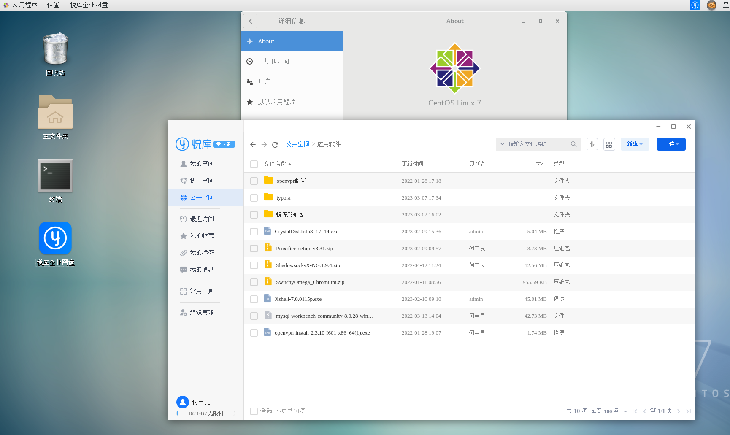Click the 公共空间 breadcrumb link
The image size is (730, 435).
point(297,144)
